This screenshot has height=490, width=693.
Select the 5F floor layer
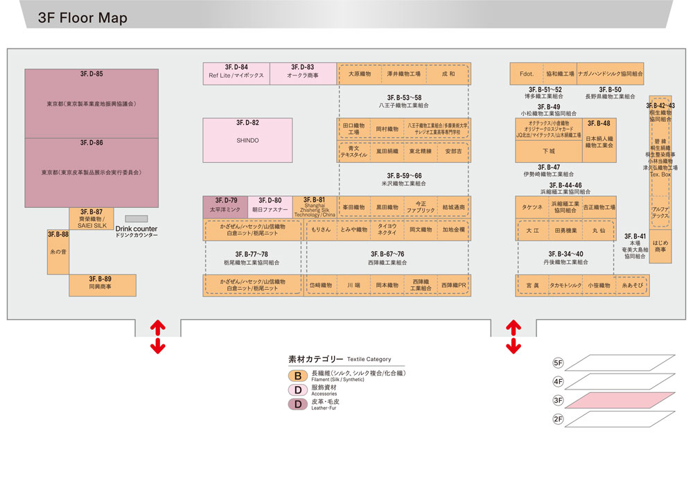tap(620, 362)
